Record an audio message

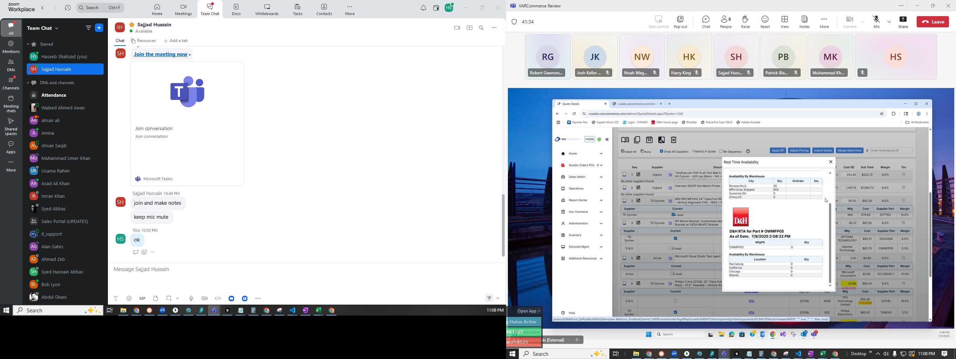pos(191,298)
